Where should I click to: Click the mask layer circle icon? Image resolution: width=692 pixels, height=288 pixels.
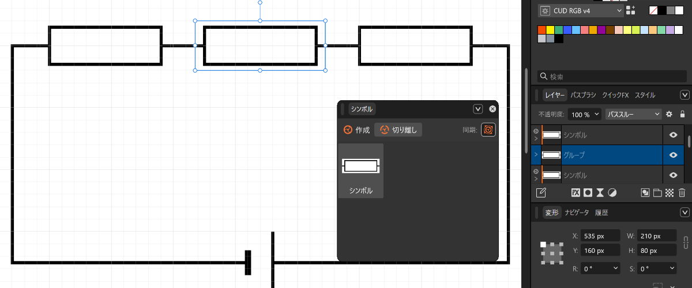[588, 193]
